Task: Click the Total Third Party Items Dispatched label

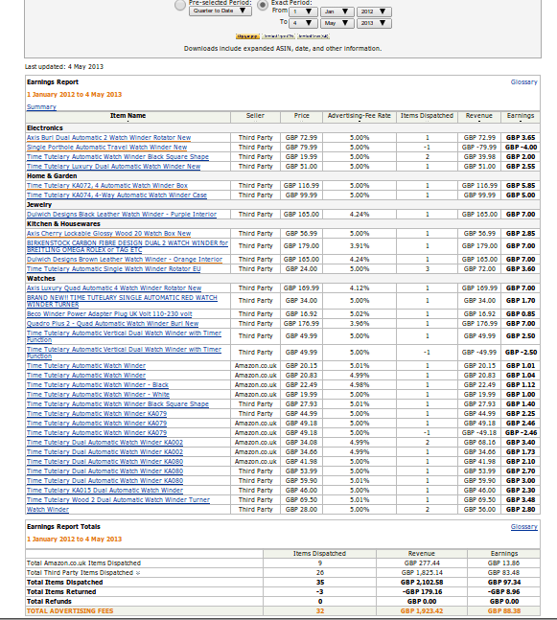Action: 80,572
